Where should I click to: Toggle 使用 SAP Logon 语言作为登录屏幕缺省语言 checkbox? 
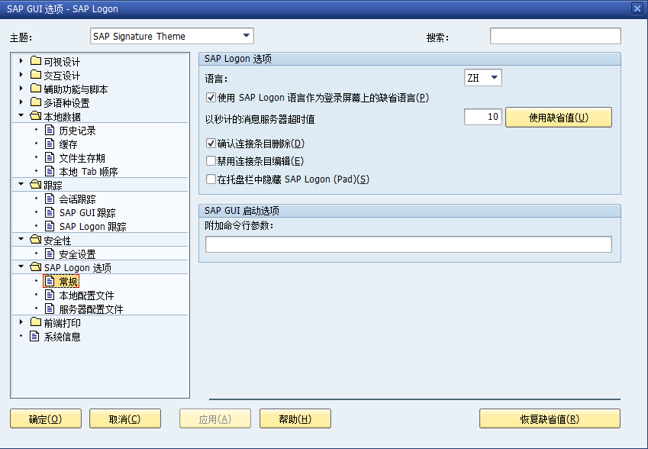coord(211,98)
